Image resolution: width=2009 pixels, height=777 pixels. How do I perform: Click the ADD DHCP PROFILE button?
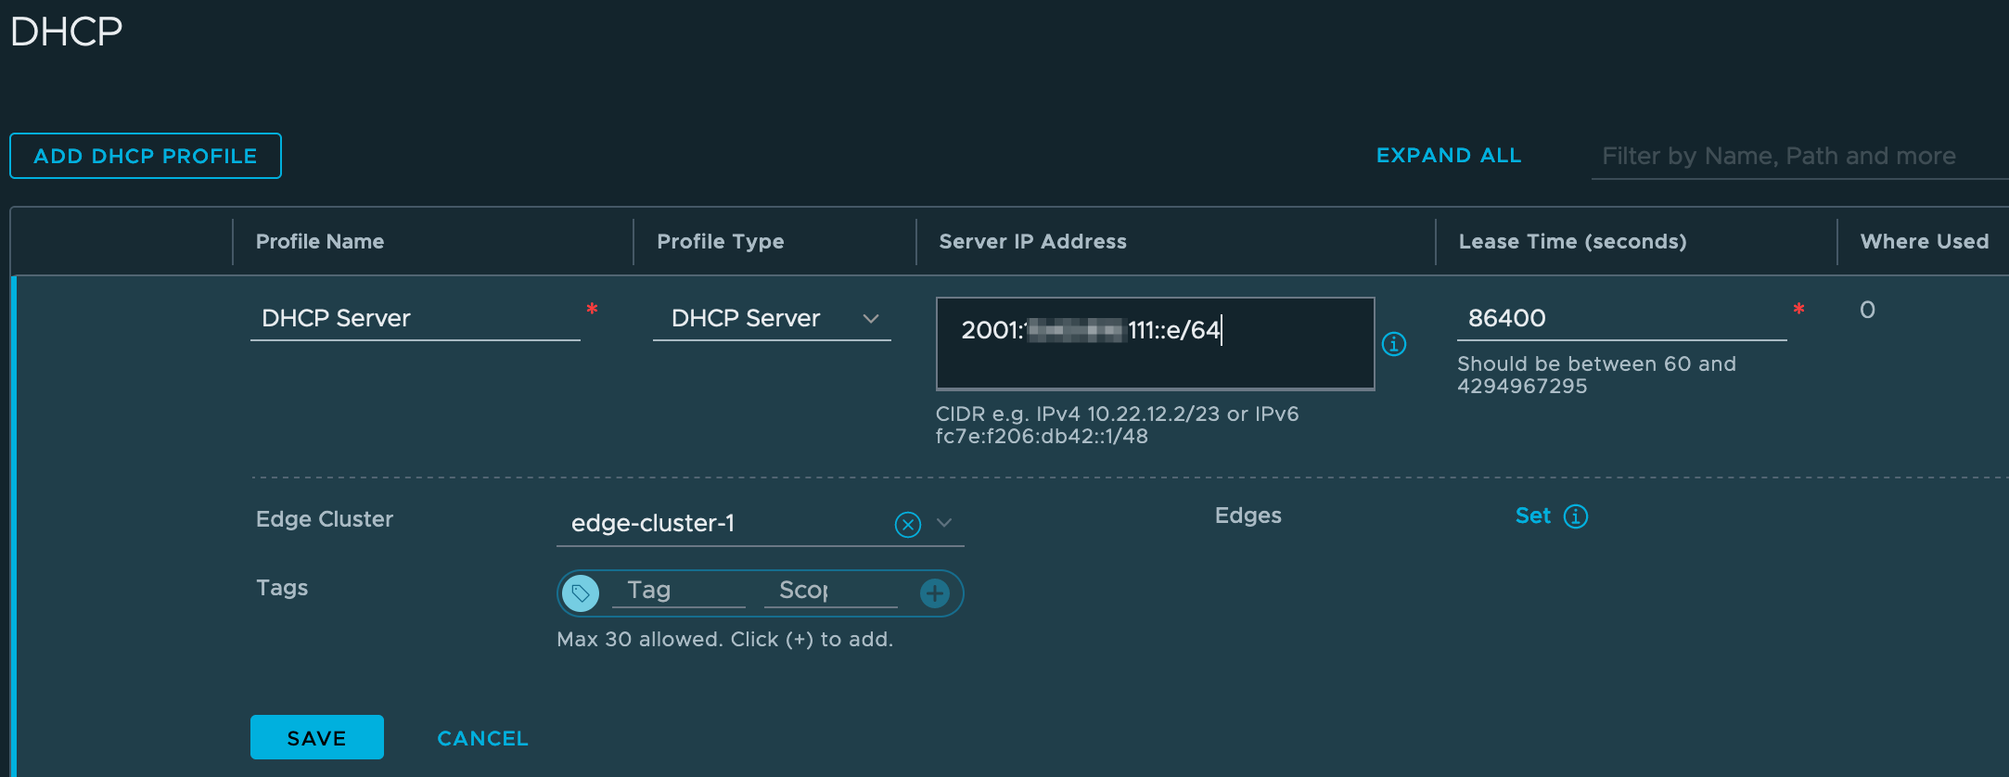tap(146, 156)
